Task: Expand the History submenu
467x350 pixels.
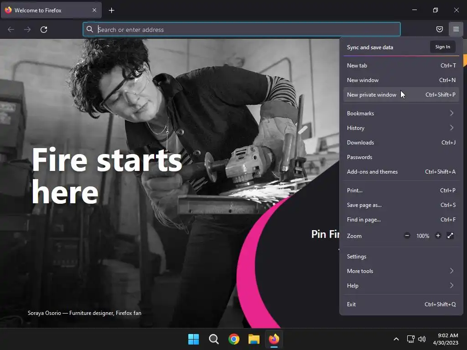Action: click(x=401, y=128)
